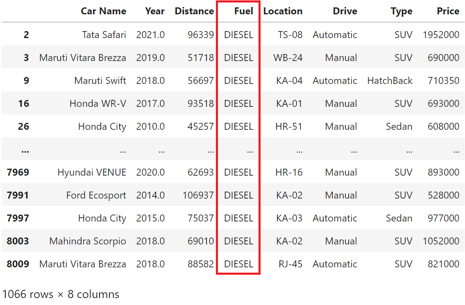The width and height of the screenshot is (465, 305).
Task: Click the Year column header
Action: tap(155, 11)
